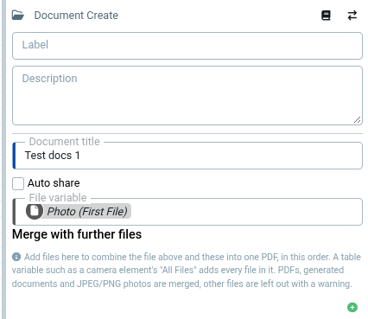Click the file icon in Photo variable chip
Screen dimensions: 368x319
point(35,211)
